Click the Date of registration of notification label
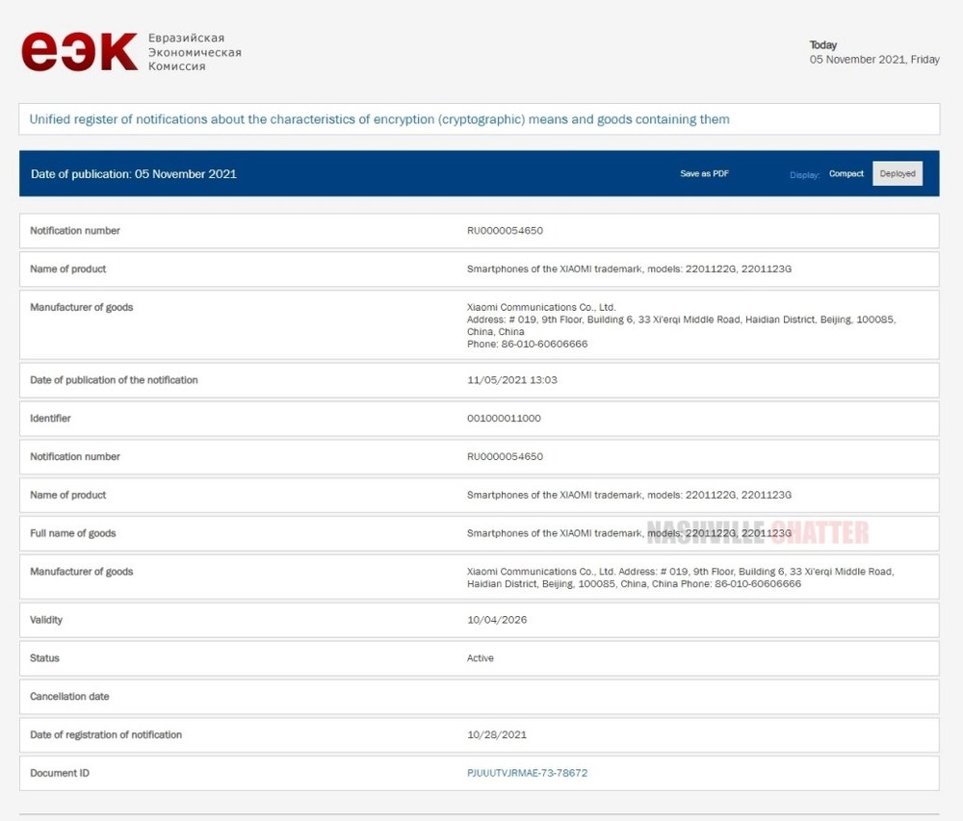This screenshot has width=963, height=821. coord(106,735)
